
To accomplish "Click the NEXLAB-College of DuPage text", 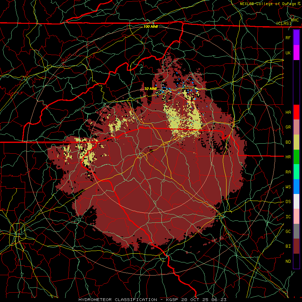I will (268, 4).
